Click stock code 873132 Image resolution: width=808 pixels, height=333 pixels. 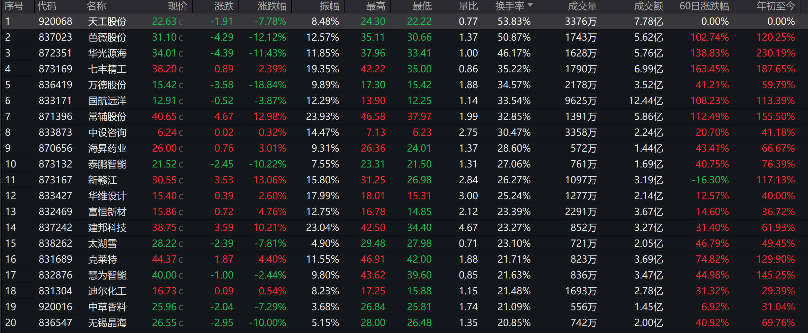coord(55,164)
